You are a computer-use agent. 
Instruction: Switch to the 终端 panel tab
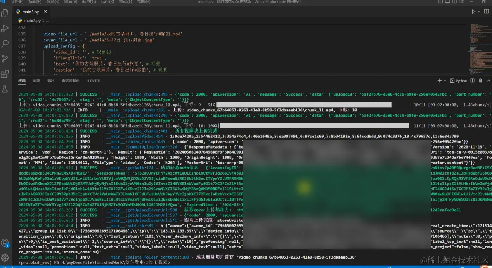[x=22, y=81]
